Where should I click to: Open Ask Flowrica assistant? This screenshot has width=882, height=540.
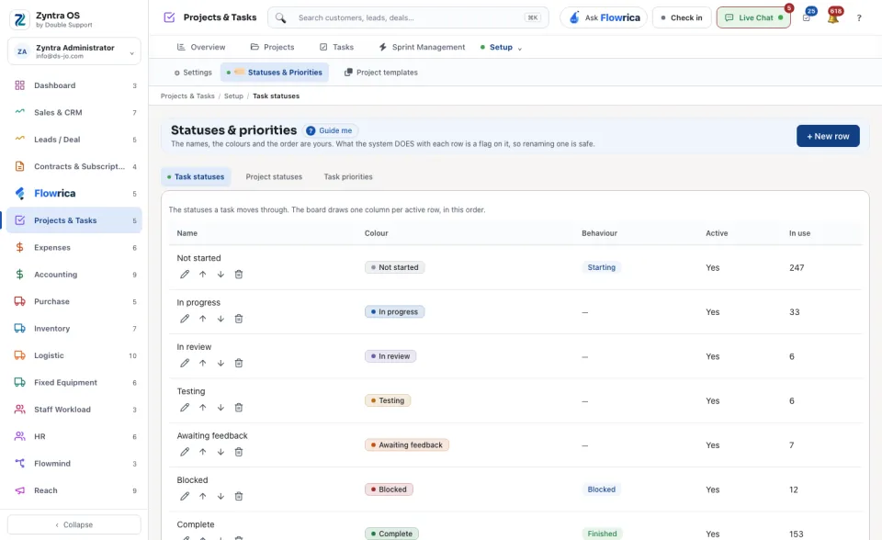point(605,17)
